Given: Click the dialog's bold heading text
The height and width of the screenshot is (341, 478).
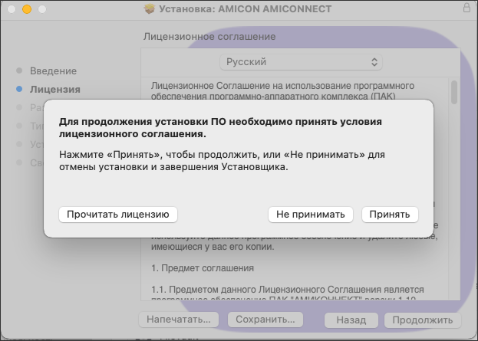Looking at the screenshot, I should tap(220, 127).
